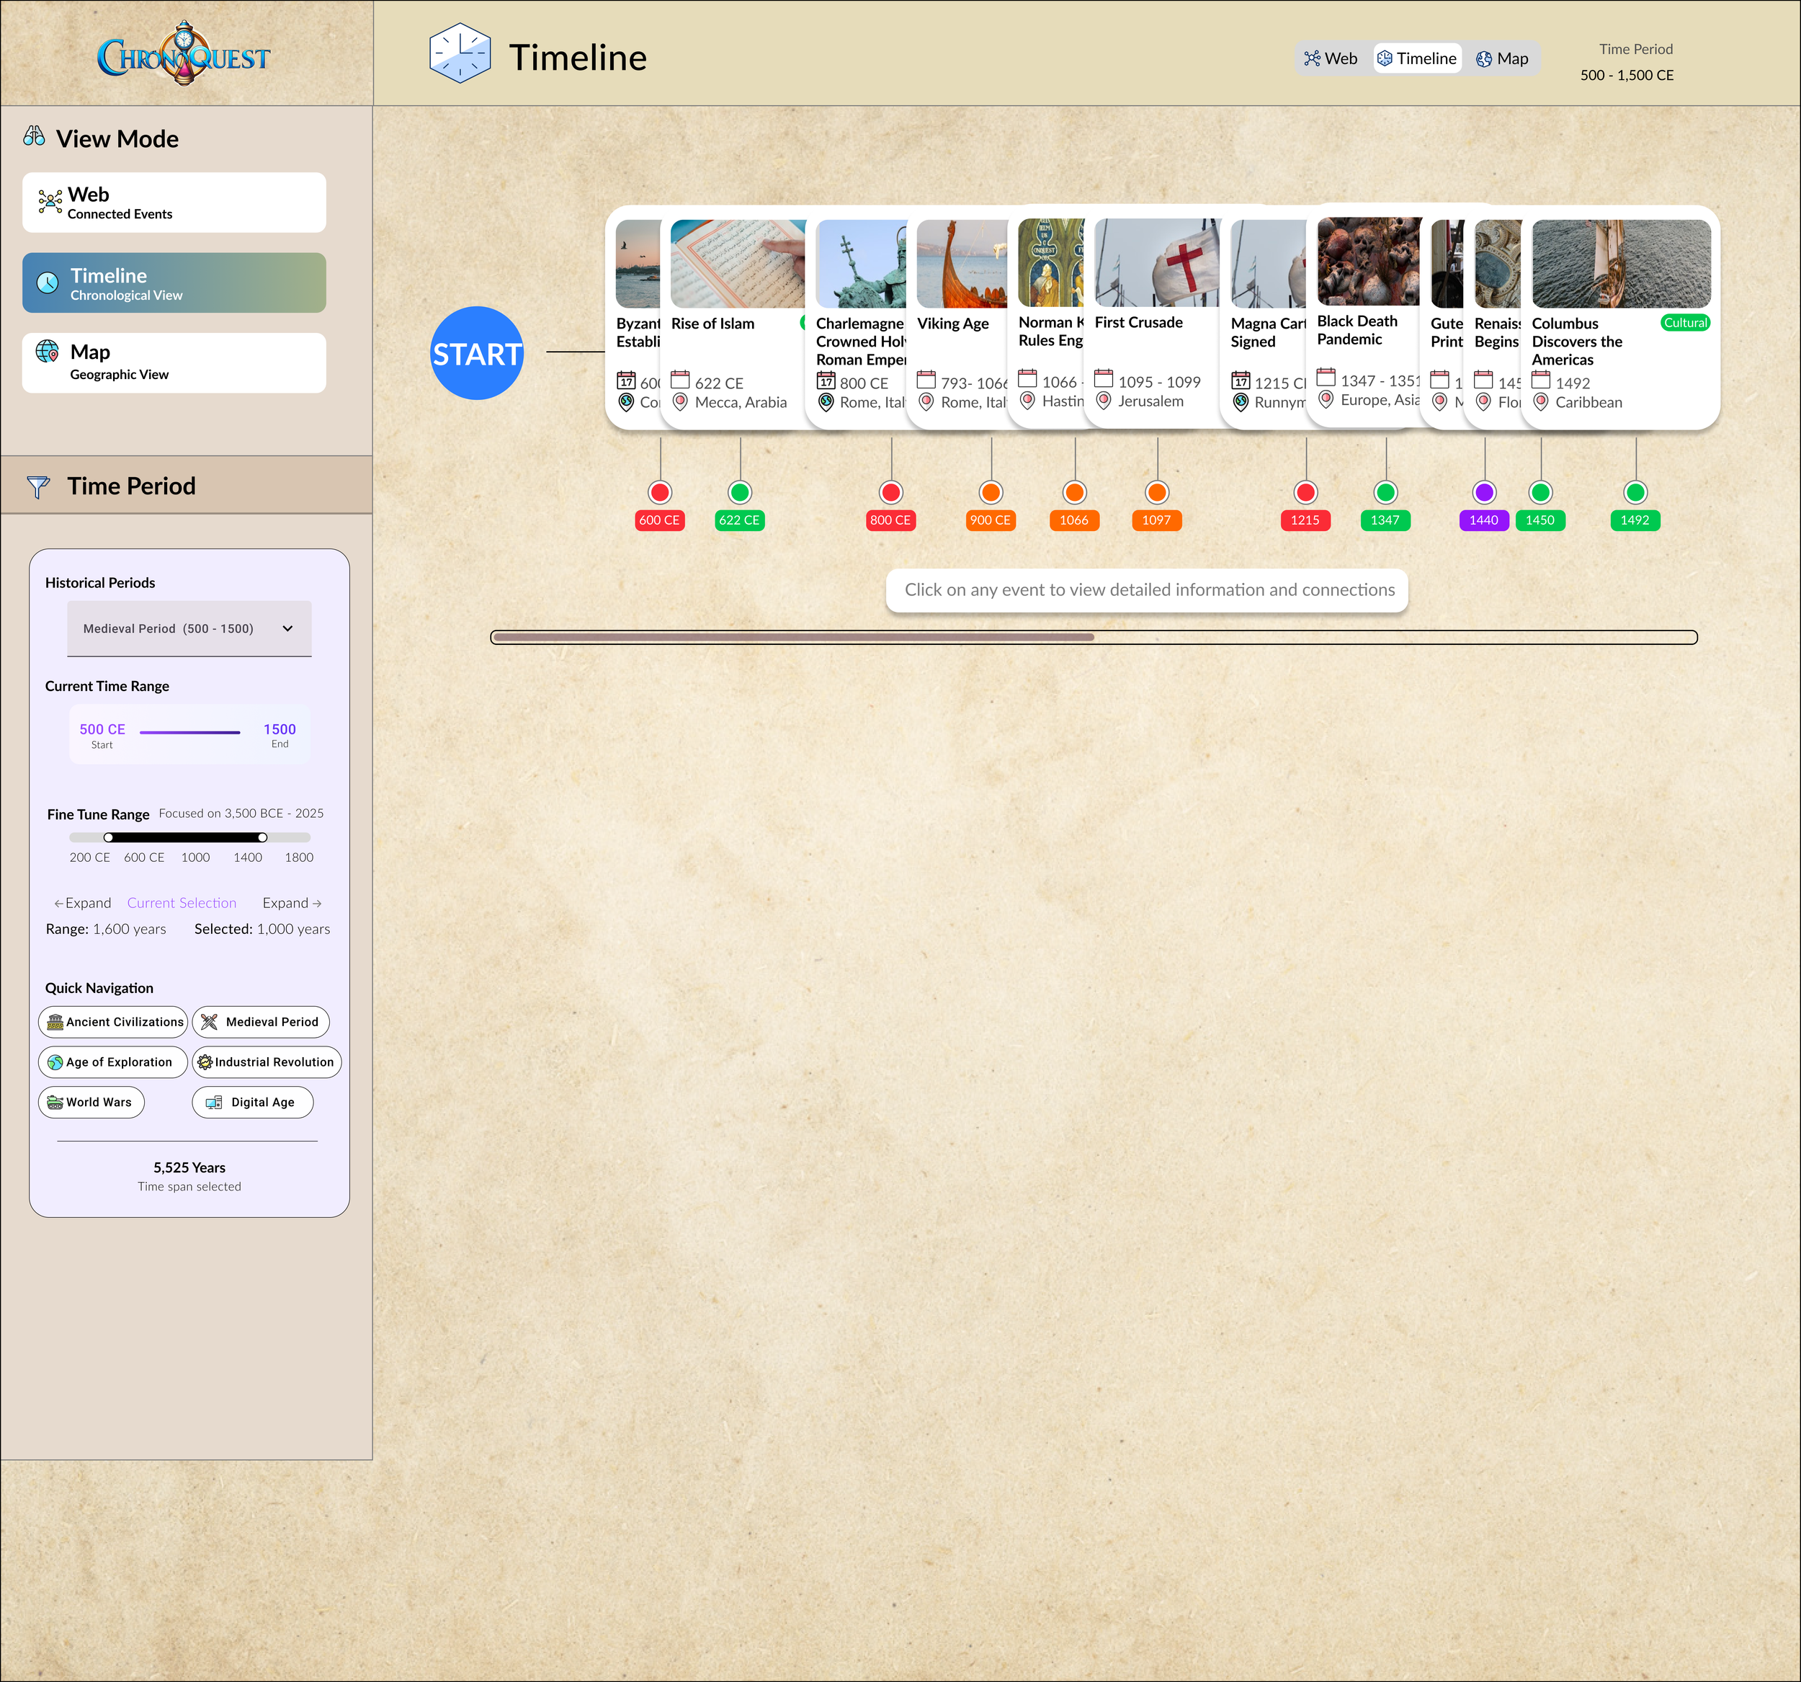The image size is (1801, 1682).
Task: Click the Current Selection link
Action: click(x=182, y=903)
